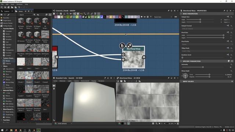Select Normal Map category in Library tree

click(x=10, y=82)
